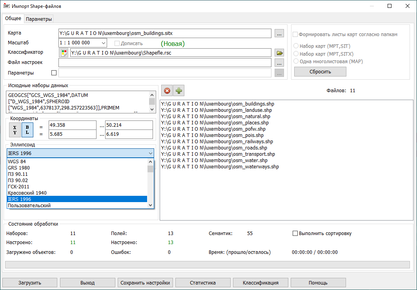The width and height of the screenshot is (417, 290).
Task: Select radio option Одна многолистовая (MAP)
Action: pyautogui.click(x=296, y=61)
